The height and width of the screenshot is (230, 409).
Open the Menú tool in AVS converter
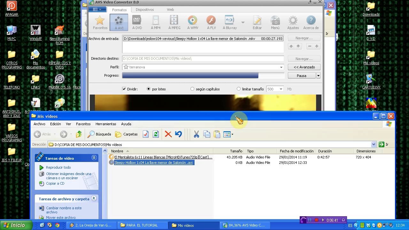275,22
